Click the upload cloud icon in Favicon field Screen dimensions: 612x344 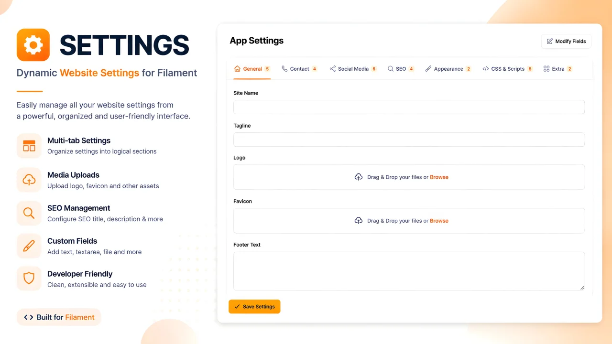tap(359, 221)
